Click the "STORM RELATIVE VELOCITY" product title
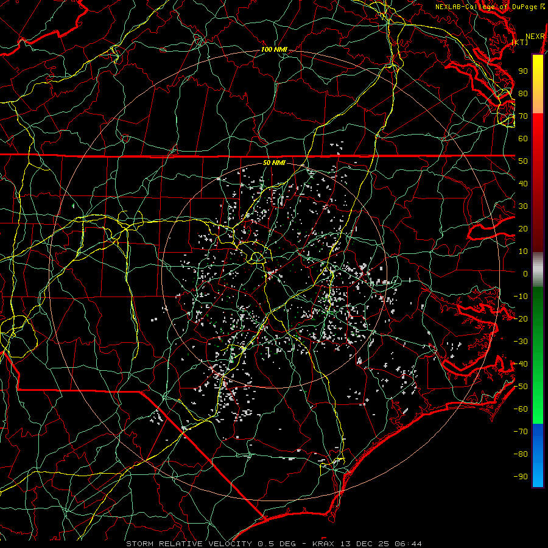This screenshot has height=548, width=548. (189, 544)
